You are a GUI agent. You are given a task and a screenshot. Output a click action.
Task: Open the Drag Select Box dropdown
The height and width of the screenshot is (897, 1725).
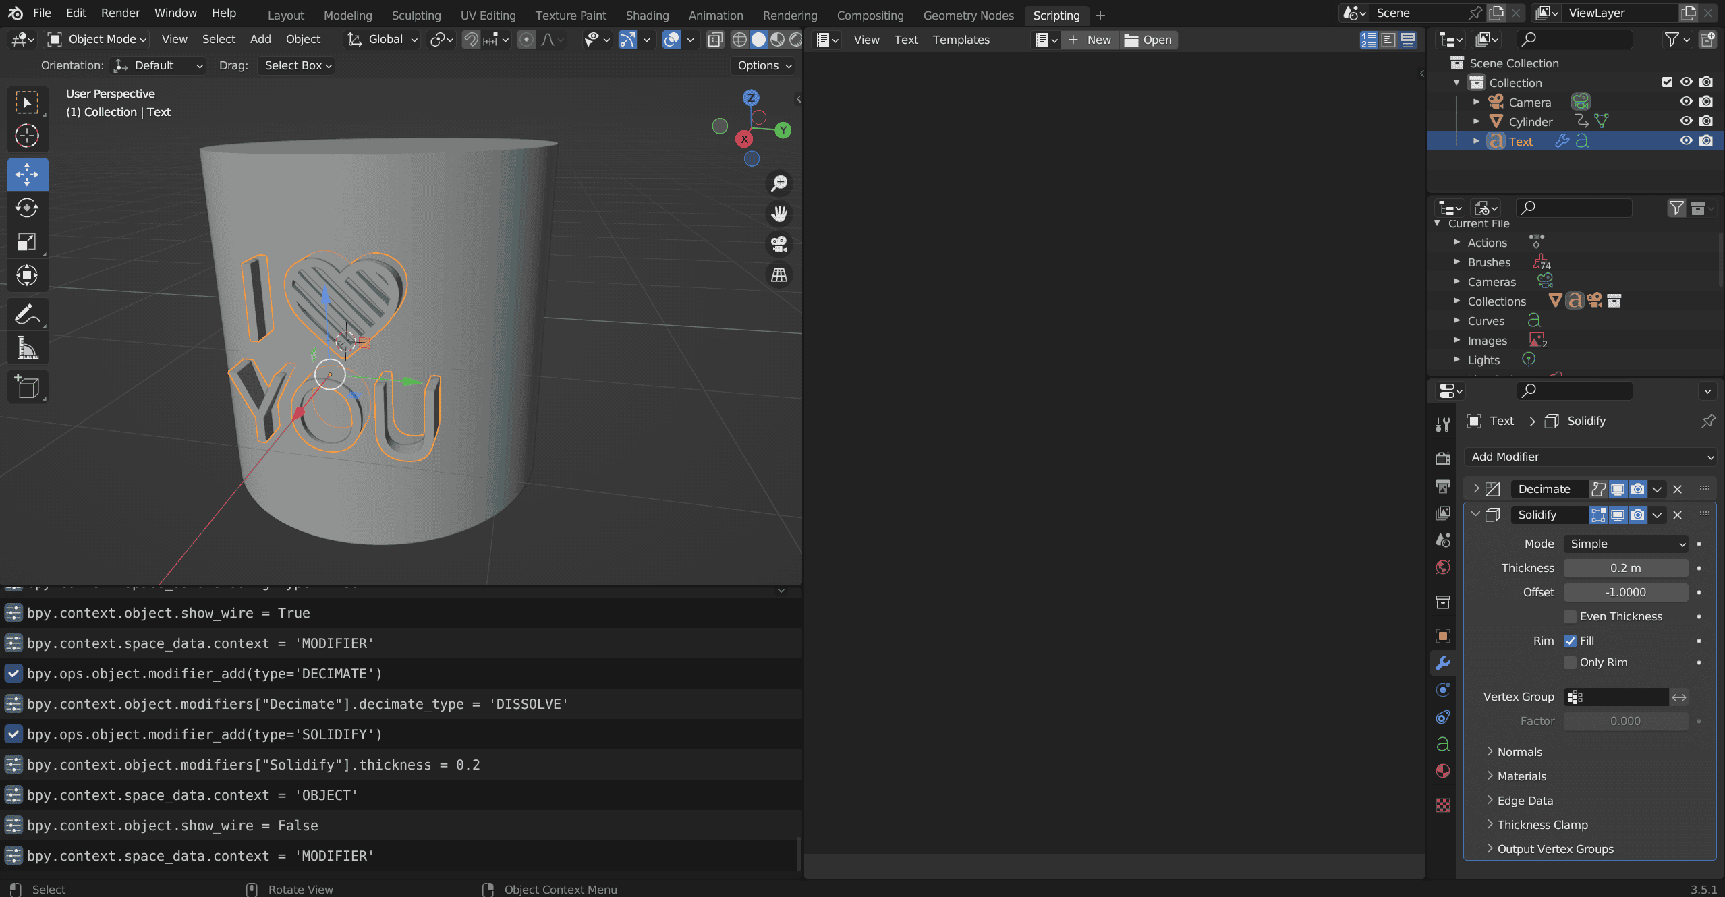click(x=295, y=65)
